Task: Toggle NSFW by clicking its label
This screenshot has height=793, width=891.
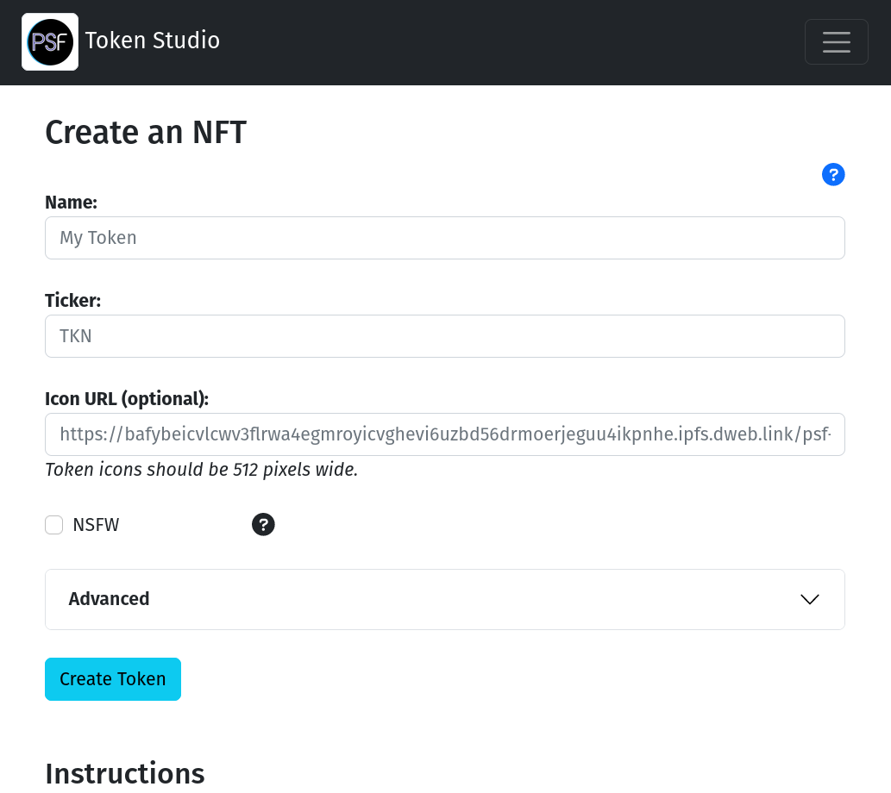Action: (96, 525)
